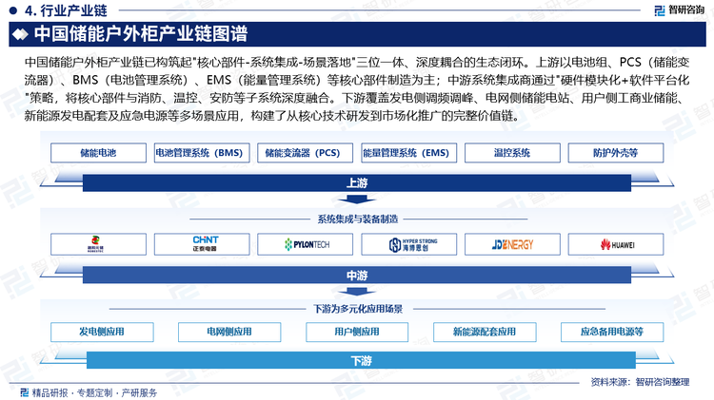Screen dimensions: 714x400
Task: Click the red-green Robestec company logo
Action: [95, 244]
